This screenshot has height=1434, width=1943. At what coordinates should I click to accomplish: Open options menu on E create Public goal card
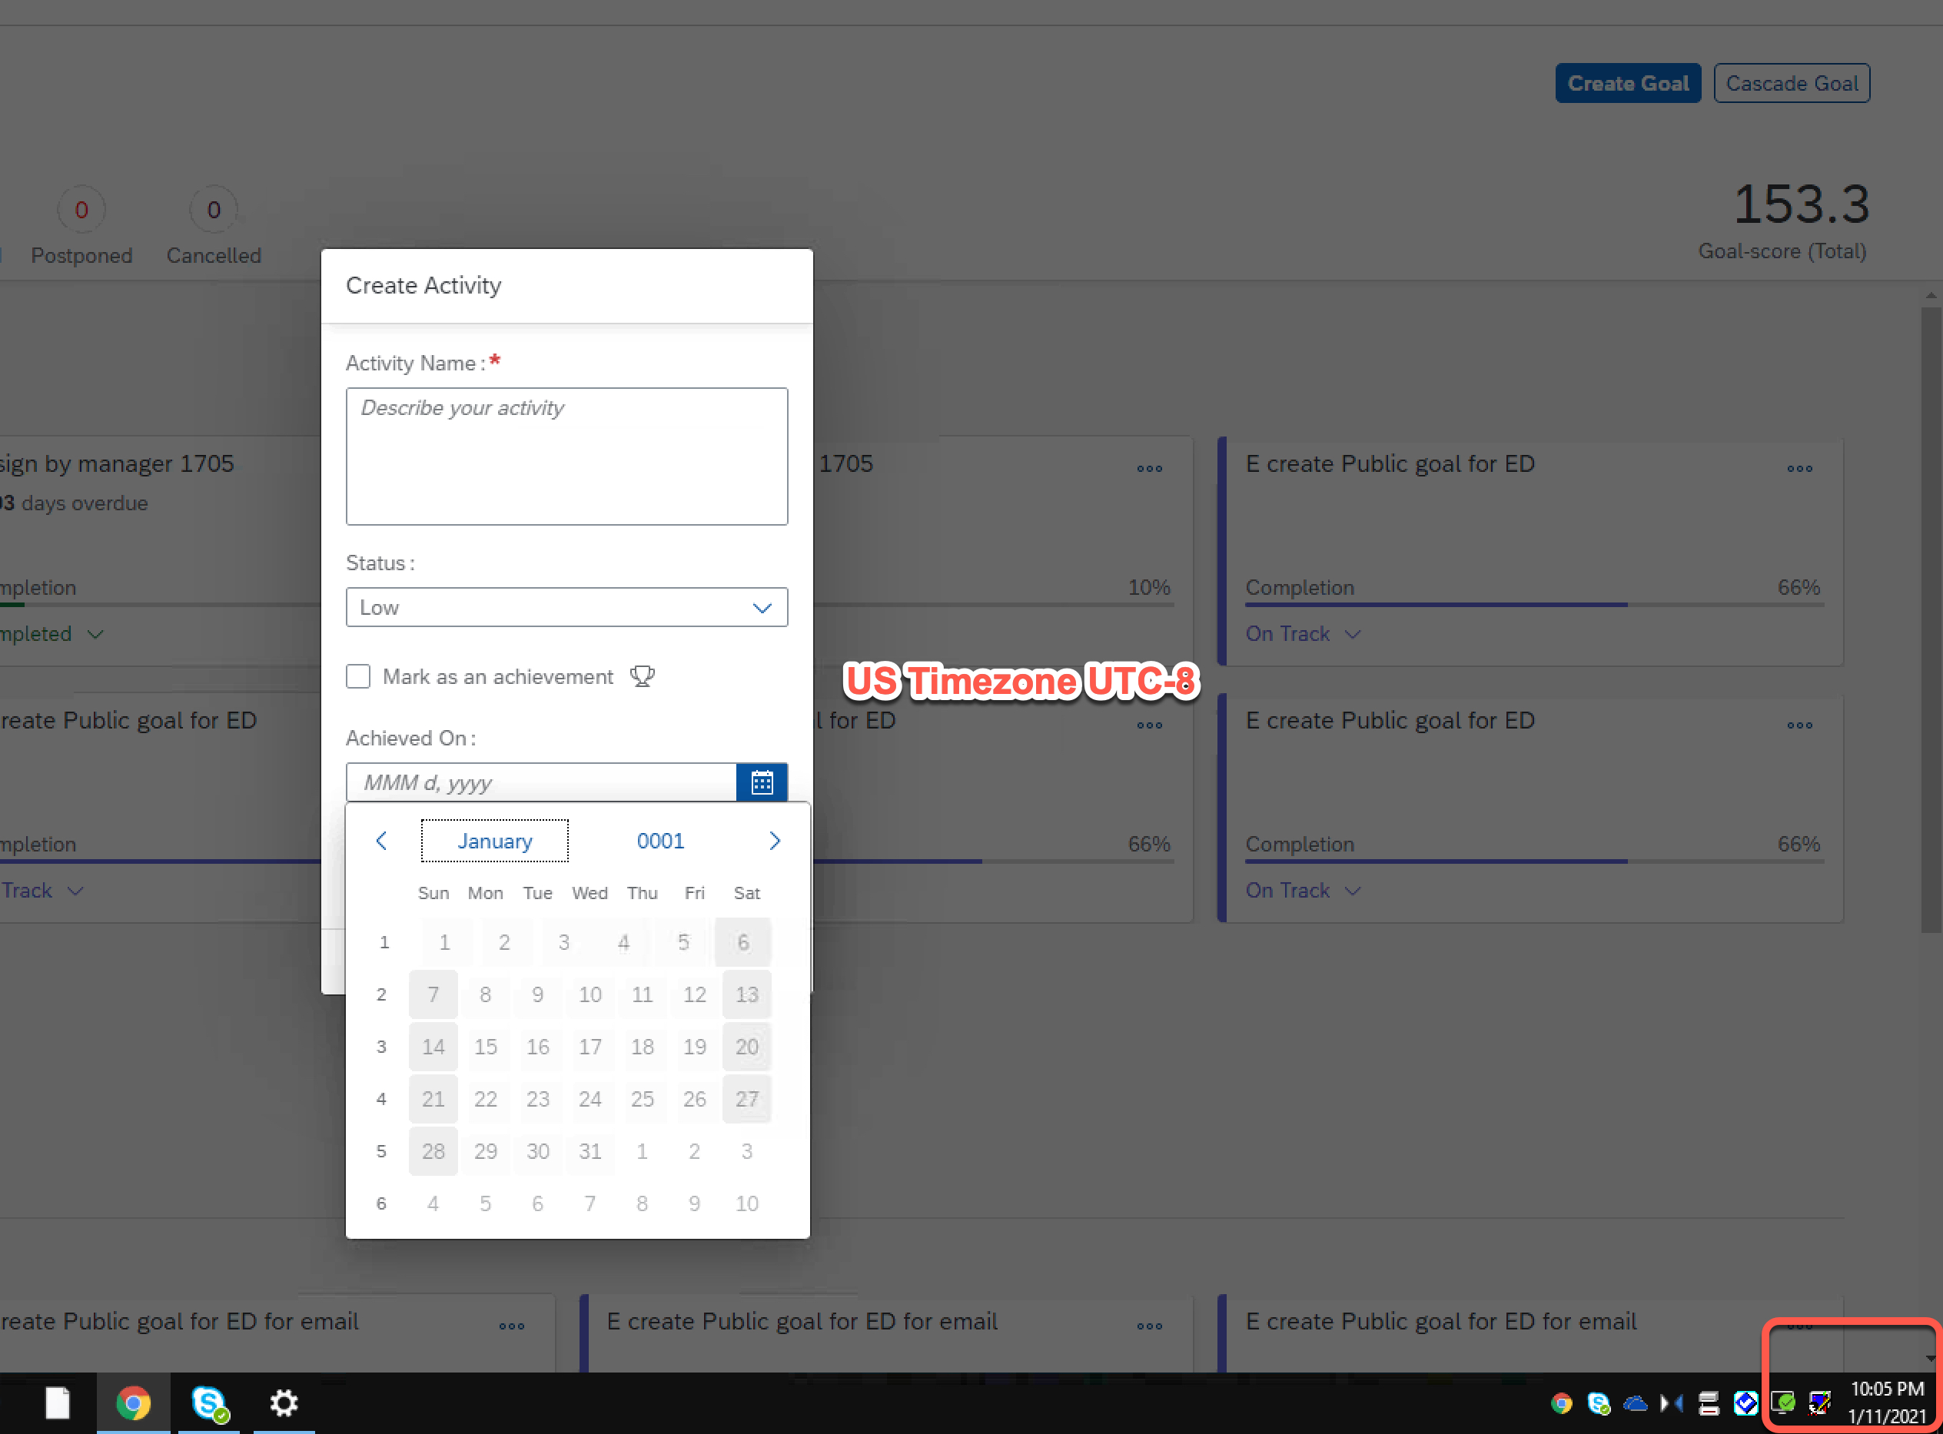point(1800,468)
